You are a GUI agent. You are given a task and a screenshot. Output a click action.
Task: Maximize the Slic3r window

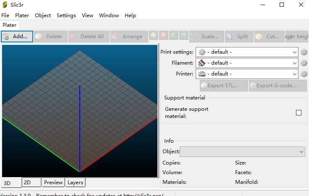(282, 5)
